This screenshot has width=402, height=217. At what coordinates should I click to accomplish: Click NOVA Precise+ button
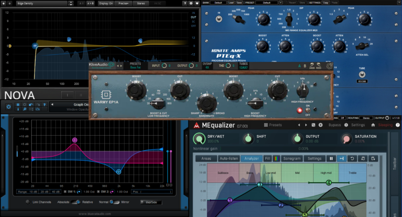[124, 3]
